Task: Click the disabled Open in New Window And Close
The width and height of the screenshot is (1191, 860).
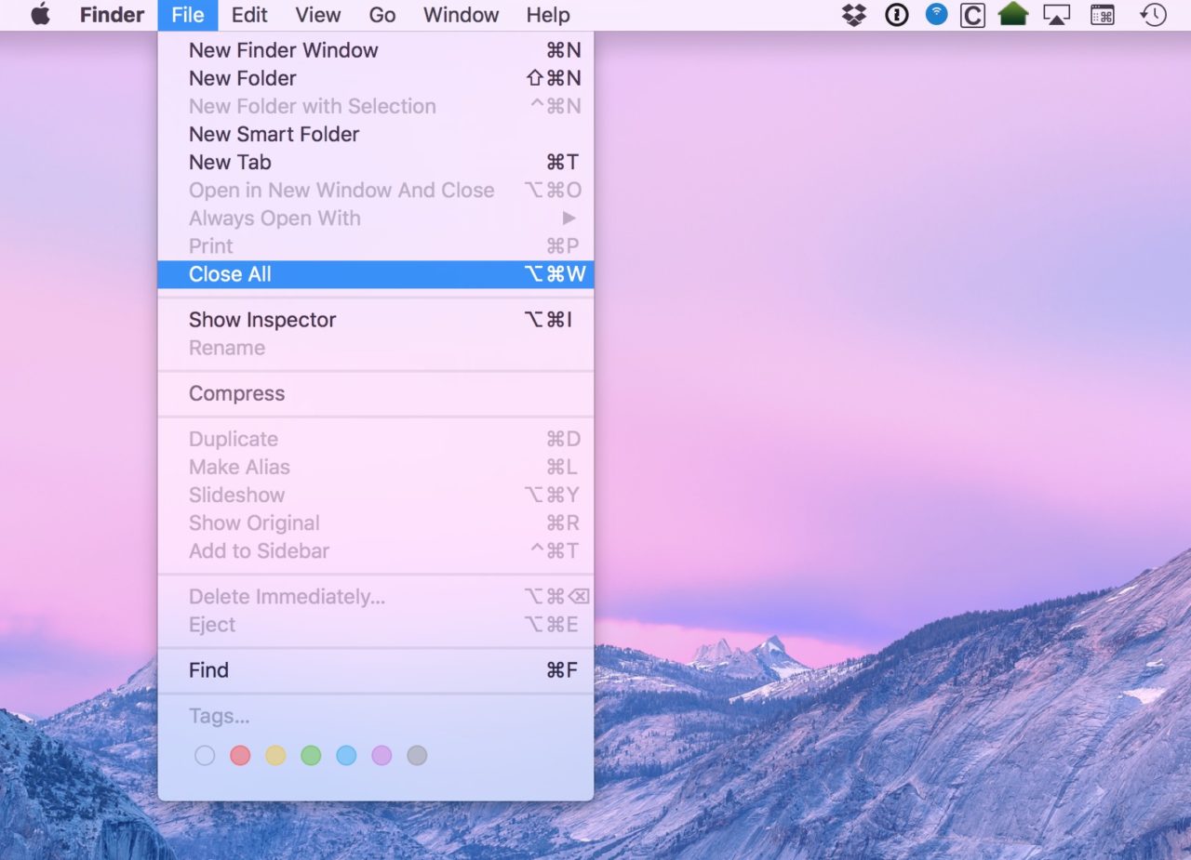Action: pos(376,190)
